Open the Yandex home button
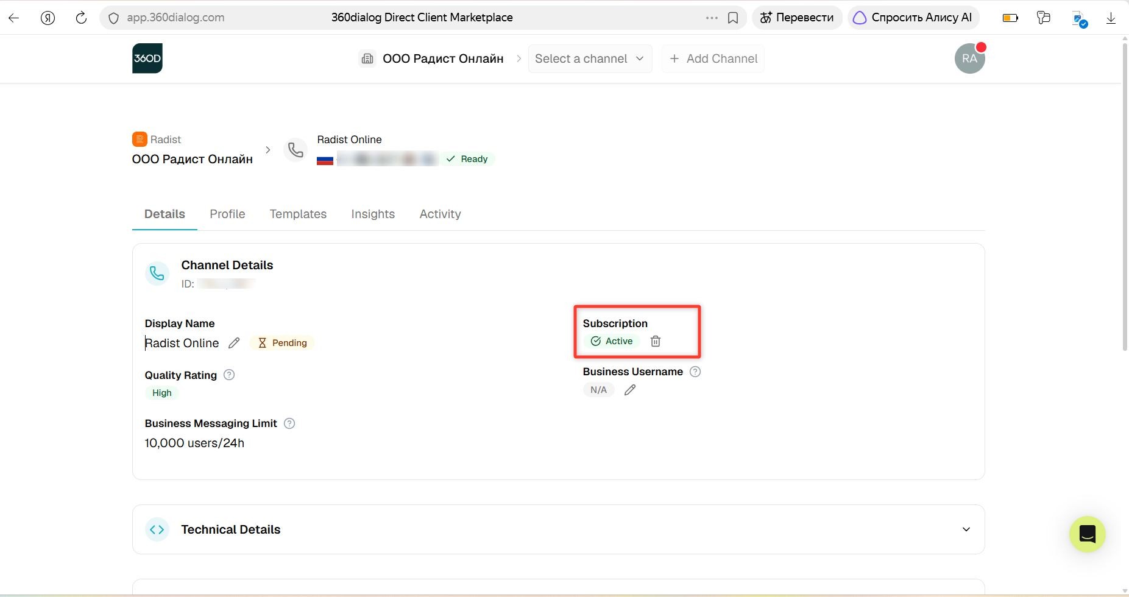Image resolution: width=1129 pixels, height=597 pixels. click(x=48, y=18)
